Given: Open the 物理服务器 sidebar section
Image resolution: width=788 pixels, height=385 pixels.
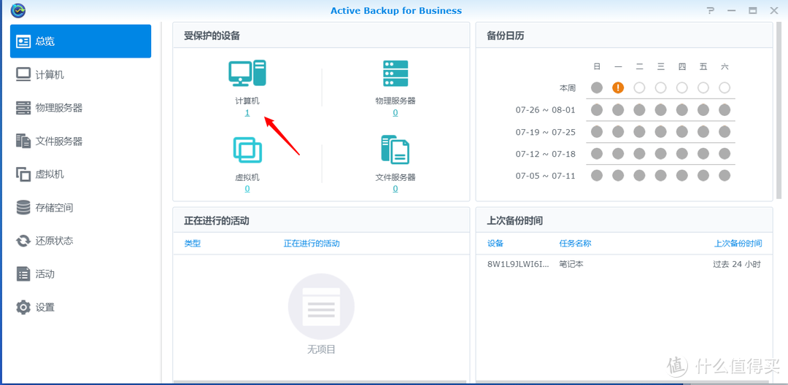Looking at the screenshot, I should coord(80,108).
